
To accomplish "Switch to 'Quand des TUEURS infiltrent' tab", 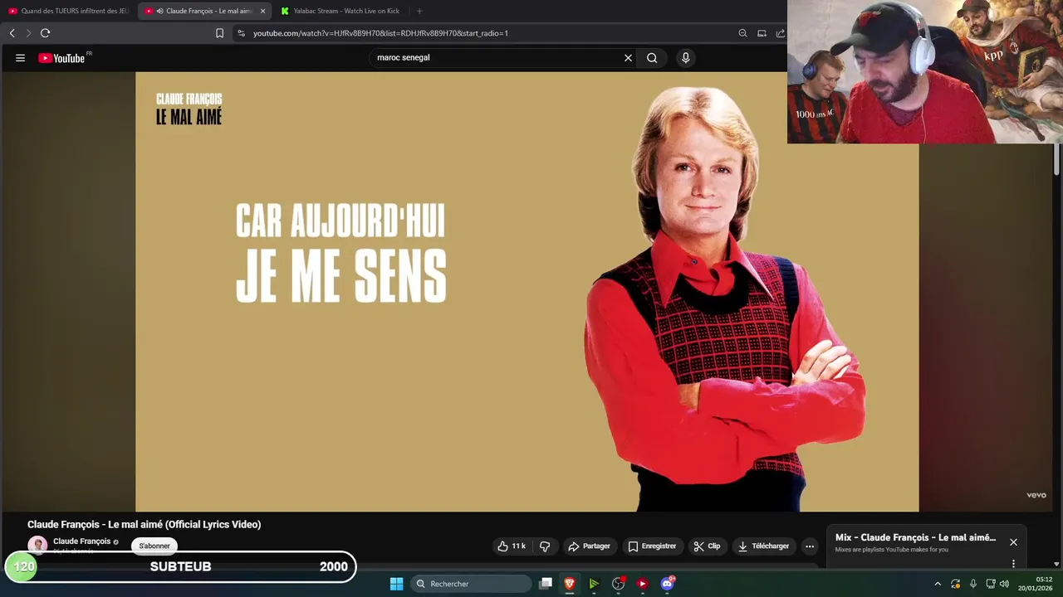I will pyautogui.click(x=68, y=11).
